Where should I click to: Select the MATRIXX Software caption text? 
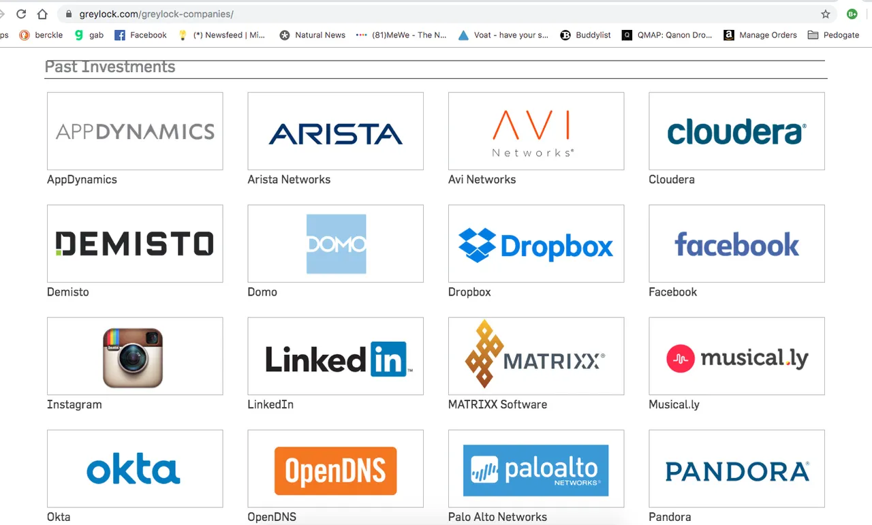pos(497,404)
